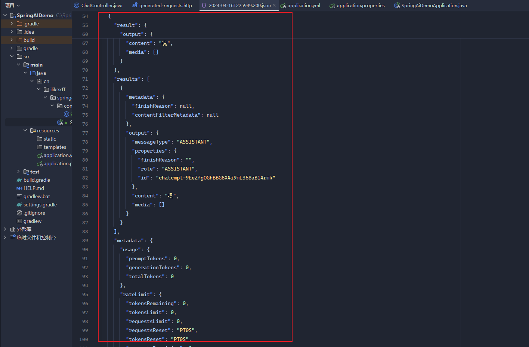This screenshot has height=347, width=529.
Task: Expand 外部库 external libraries node
Action: (5, 229)
